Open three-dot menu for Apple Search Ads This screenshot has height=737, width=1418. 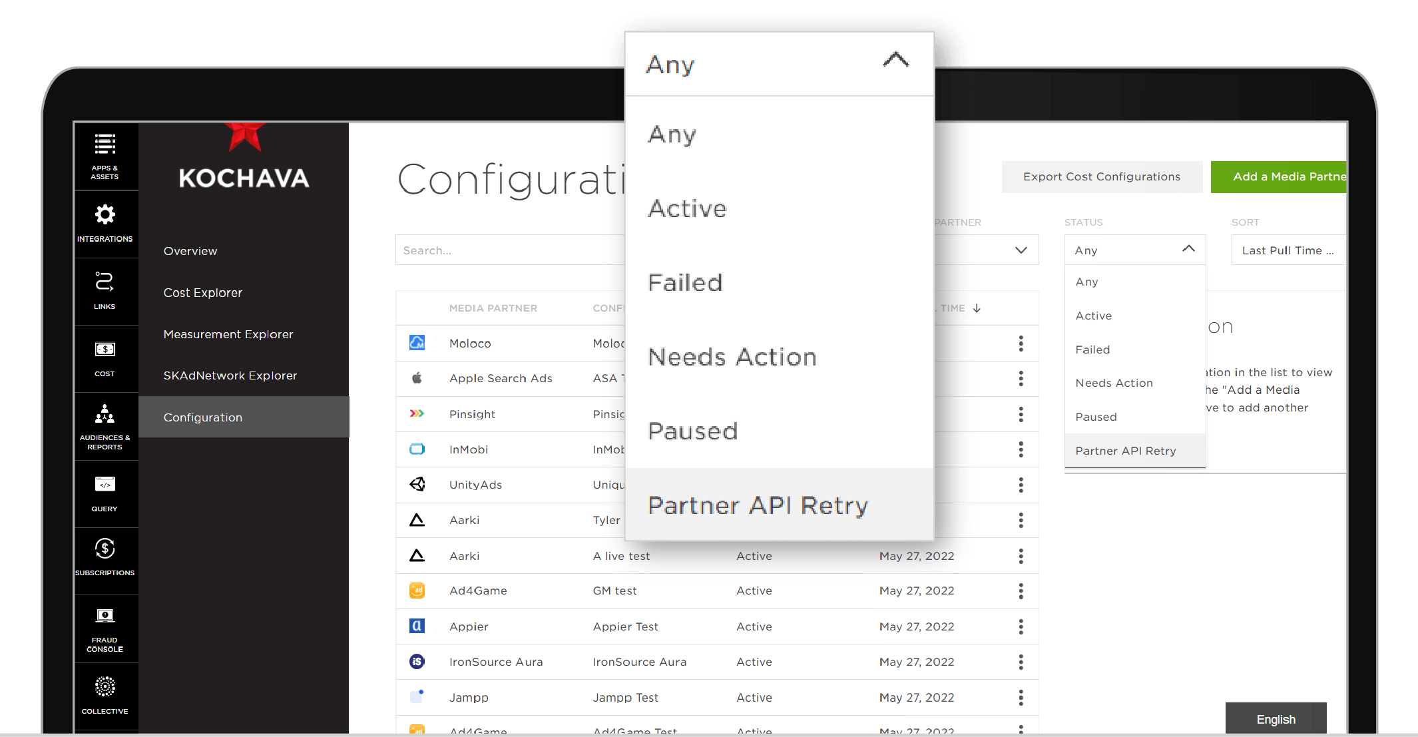(x=1021, y=379)
